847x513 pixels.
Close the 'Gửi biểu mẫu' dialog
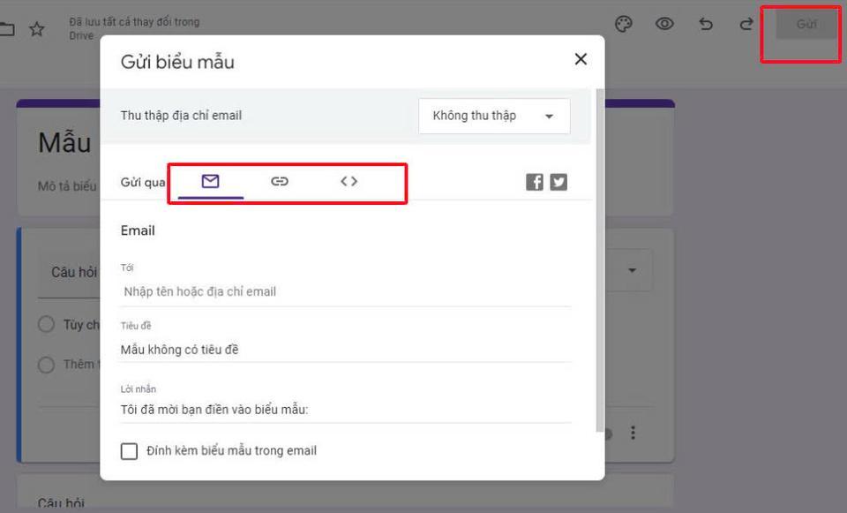point(580,59)
